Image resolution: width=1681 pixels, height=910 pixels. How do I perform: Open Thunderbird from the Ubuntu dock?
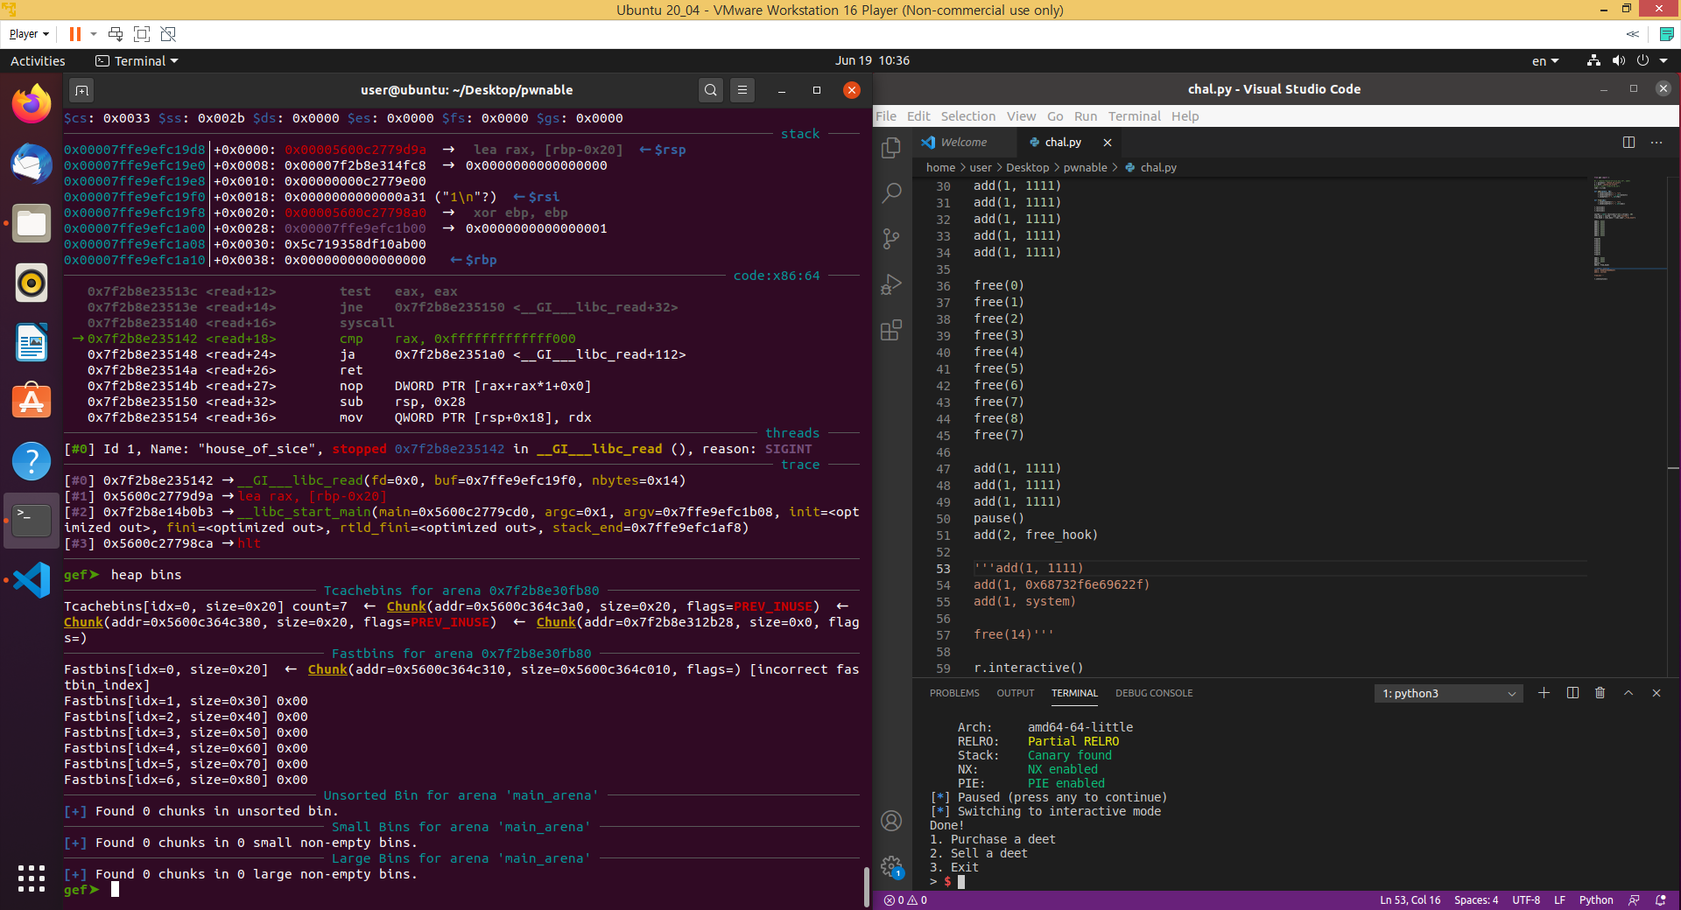coord(32,164)
